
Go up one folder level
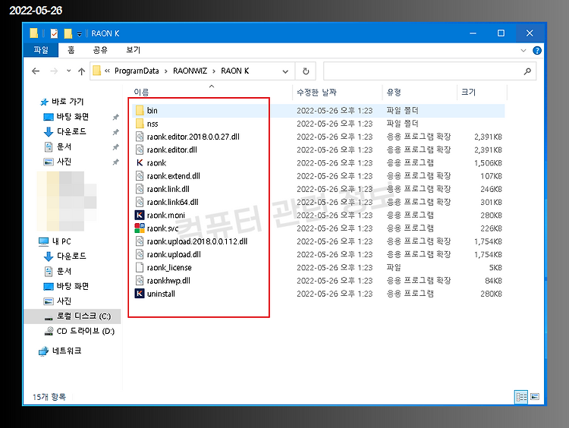tap(82, 71)
